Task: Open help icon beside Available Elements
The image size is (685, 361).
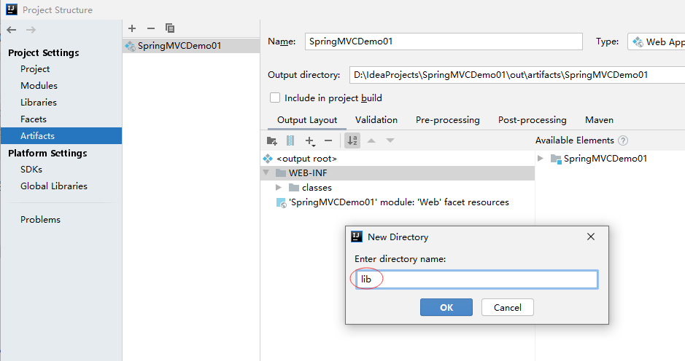Action: 623,140
